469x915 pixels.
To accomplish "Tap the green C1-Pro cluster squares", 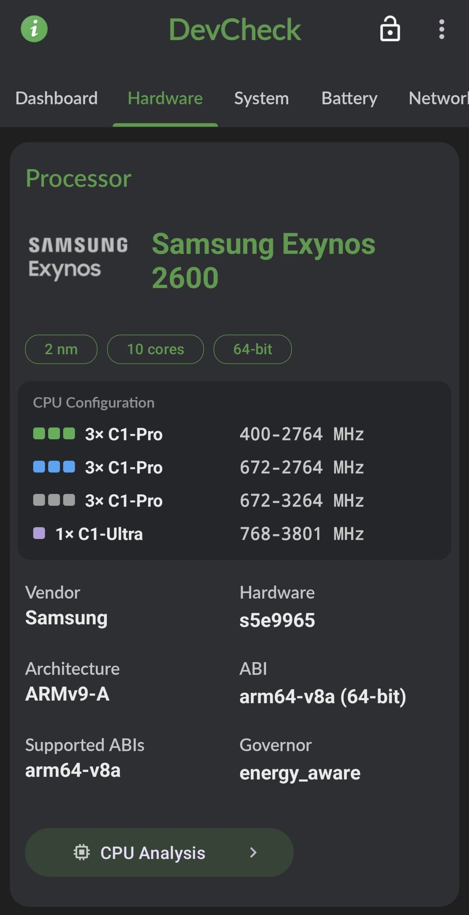I will coord(54,433).
